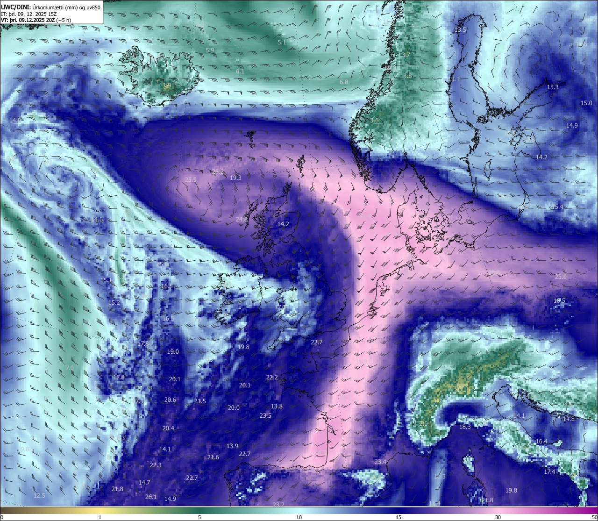Click the 18.3 value near the Ligurian coast
This screenshot has height=521, width=598.
pyautogui.click(x=465, y=427)
